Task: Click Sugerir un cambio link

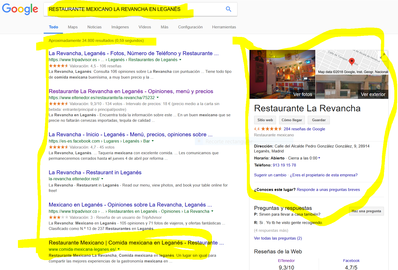Action: pos(270,175)
